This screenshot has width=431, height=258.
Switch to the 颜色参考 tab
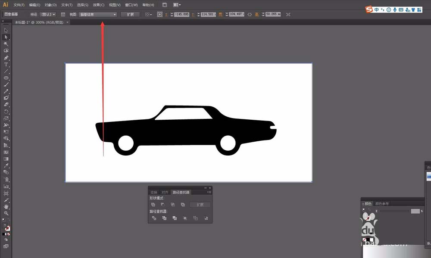pos(382,204)
